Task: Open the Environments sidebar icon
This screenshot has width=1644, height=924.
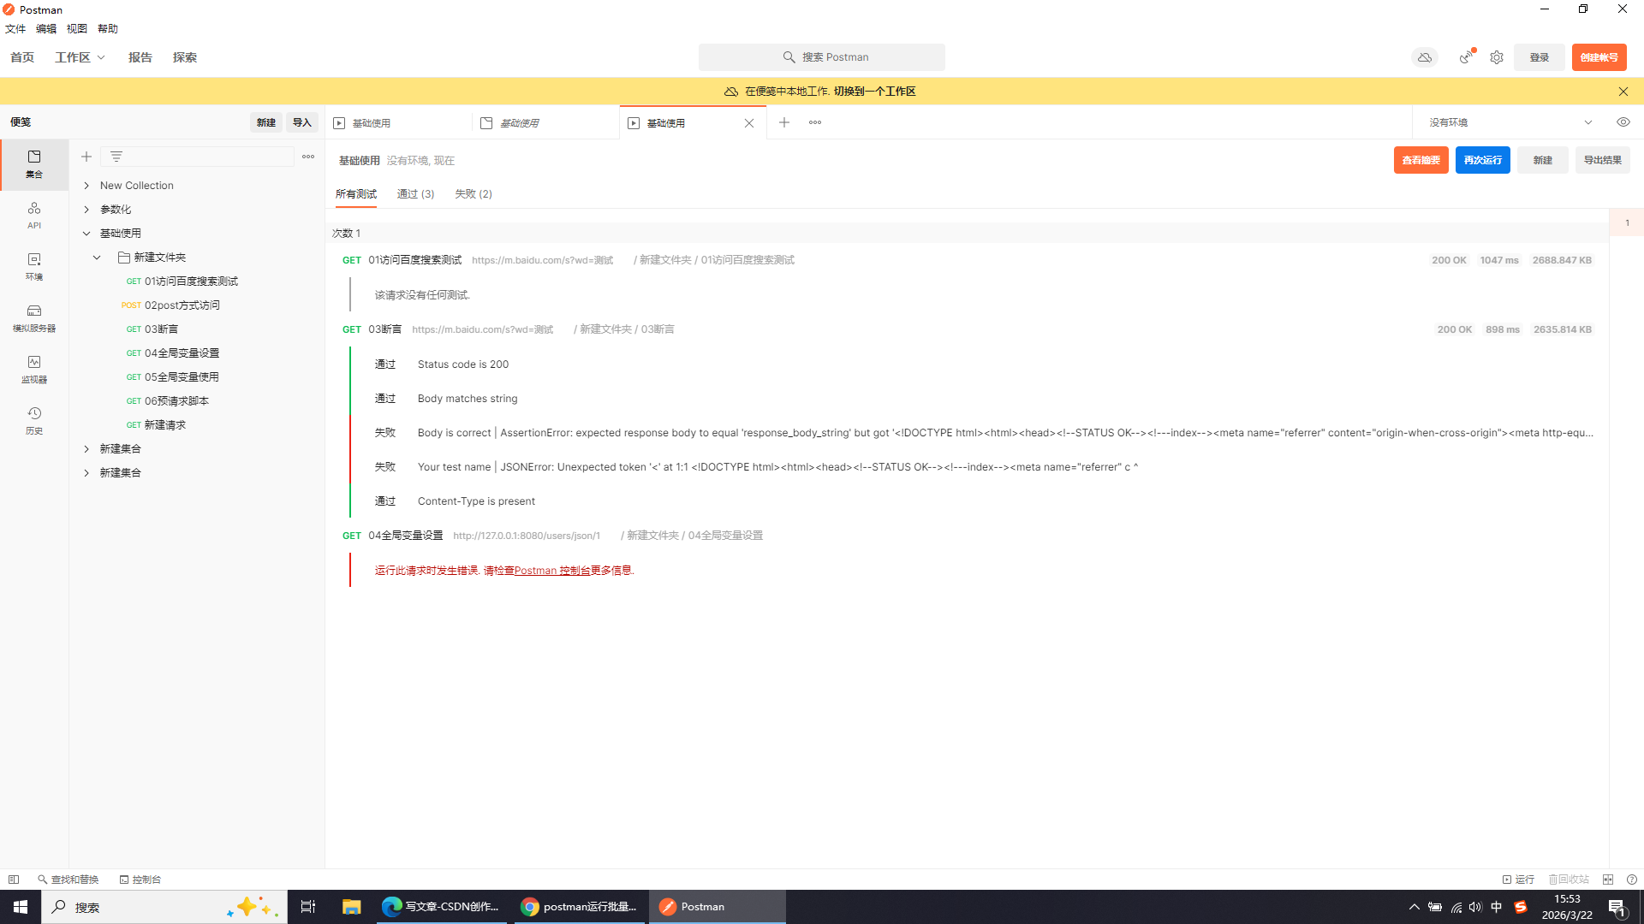Action: [x=34, y=266]
